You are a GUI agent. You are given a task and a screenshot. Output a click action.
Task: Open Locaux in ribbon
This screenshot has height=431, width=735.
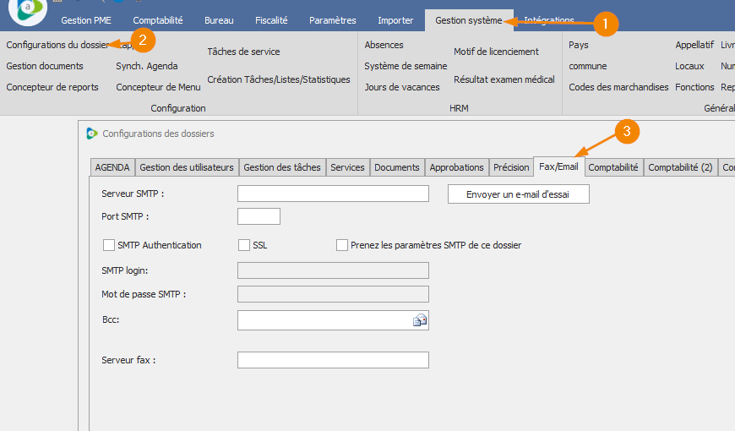689,66
